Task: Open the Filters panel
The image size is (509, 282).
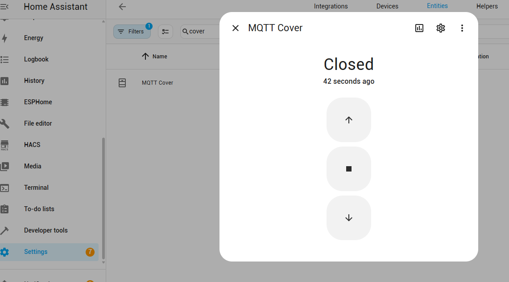Action: [x=132, y=32]
